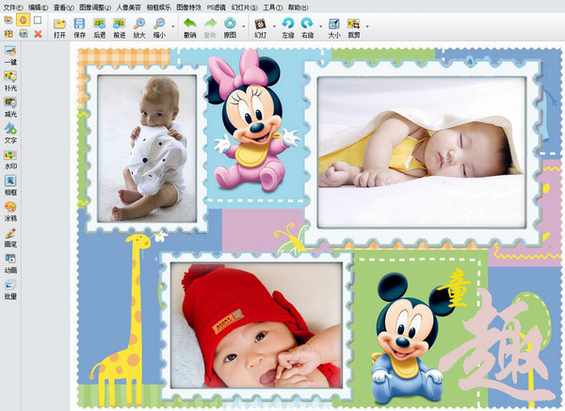The image size is (565, 411).
Task: Go to next image with 前进
Action: tap(119, 28)
